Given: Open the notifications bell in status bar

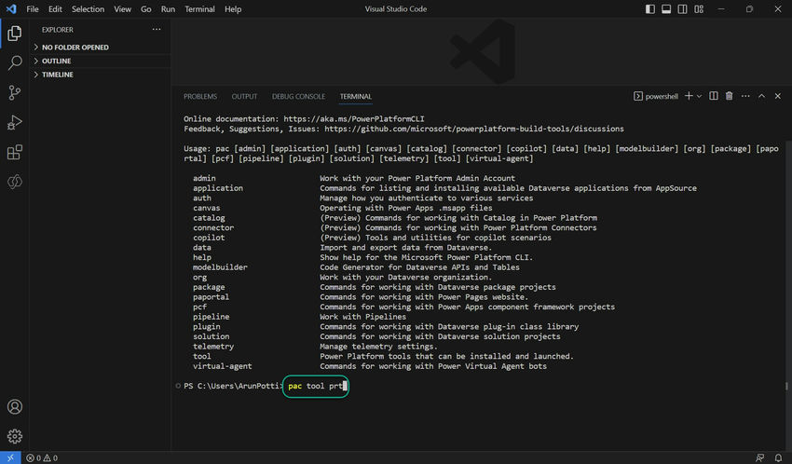Looking at the screenshot, I should coord(778,457).
